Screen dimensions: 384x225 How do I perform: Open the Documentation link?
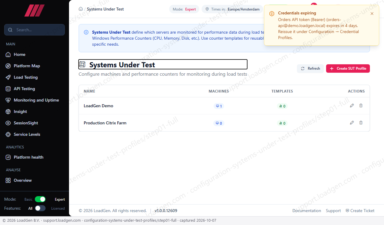pos(307,211)
